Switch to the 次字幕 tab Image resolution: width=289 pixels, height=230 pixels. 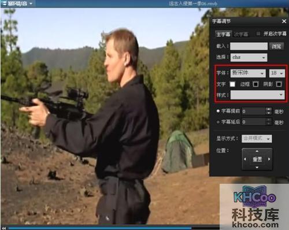click(x=241, y=35)
